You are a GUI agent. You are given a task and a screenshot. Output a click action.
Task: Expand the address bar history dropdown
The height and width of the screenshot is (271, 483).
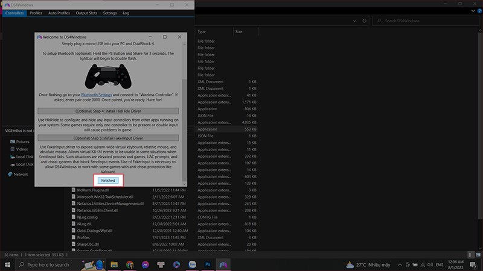pyautogui.click(x=354, y=21)
